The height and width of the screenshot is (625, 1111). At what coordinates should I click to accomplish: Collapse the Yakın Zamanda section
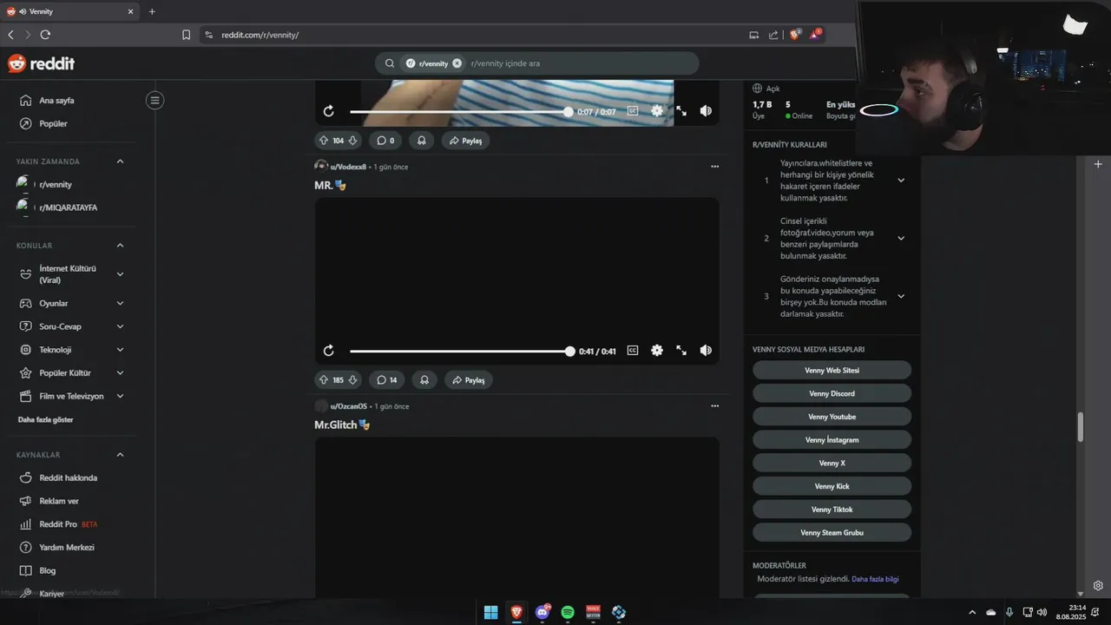[120, 161]
